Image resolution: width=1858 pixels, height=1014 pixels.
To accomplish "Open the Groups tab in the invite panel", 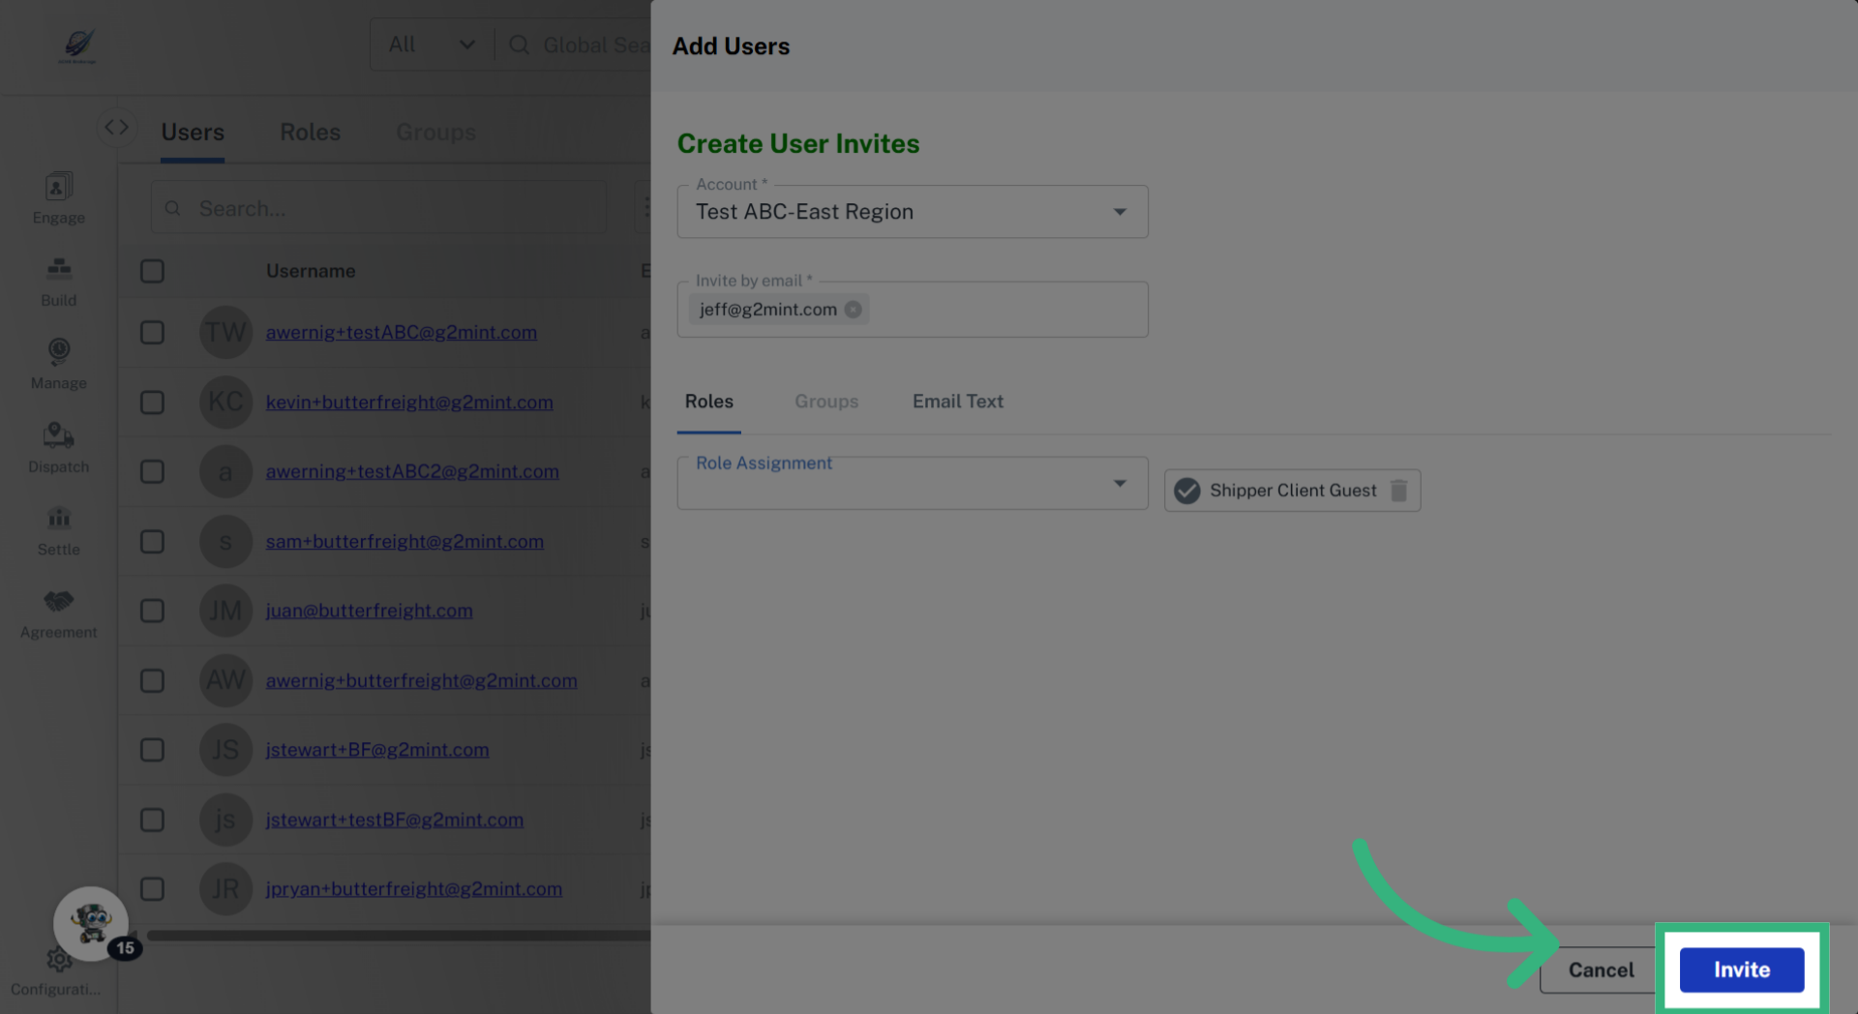I will 826,402.
